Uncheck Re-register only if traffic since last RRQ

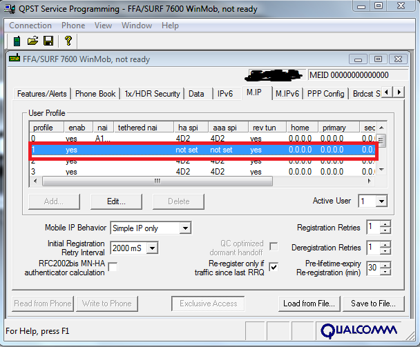(x=274, y=267)
